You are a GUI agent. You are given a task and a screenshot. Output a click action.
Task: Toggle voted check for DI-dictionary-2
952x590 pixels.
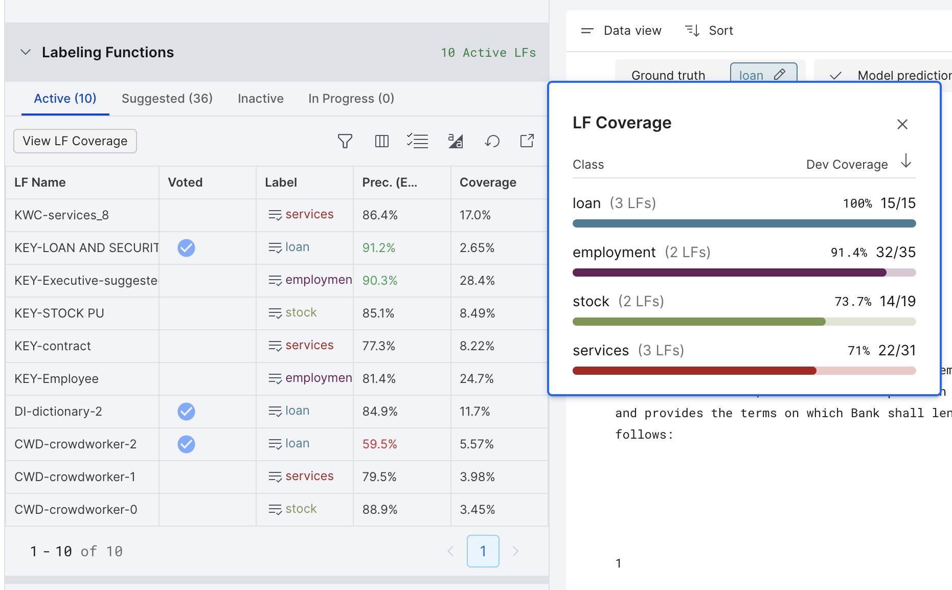[186, 412]
